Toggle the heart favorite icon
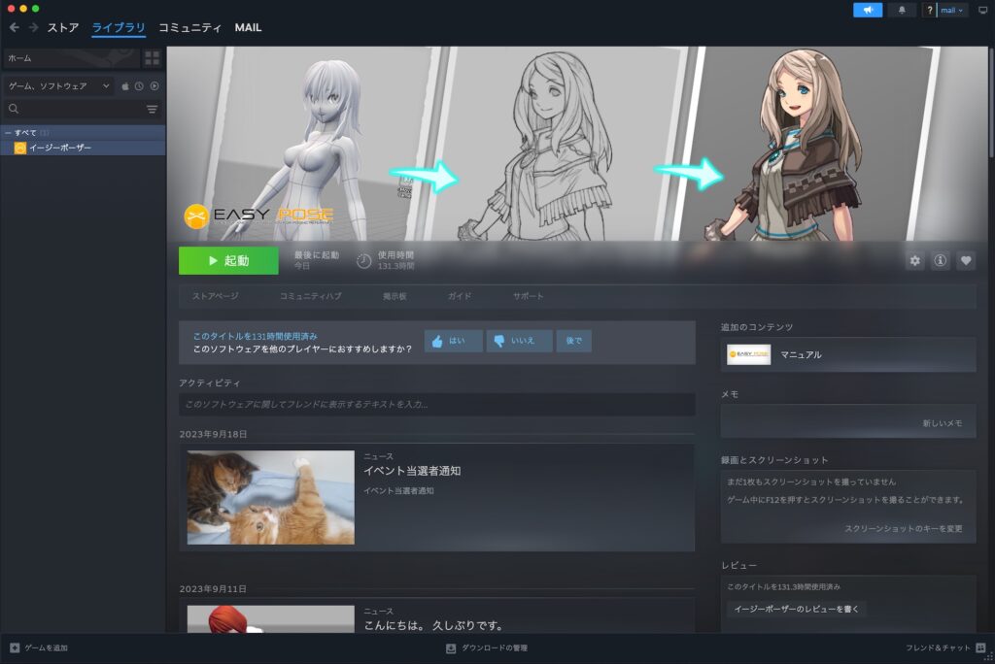Image resolution: width=995 pixels, height=664 pixels. (x=966, y=261)
